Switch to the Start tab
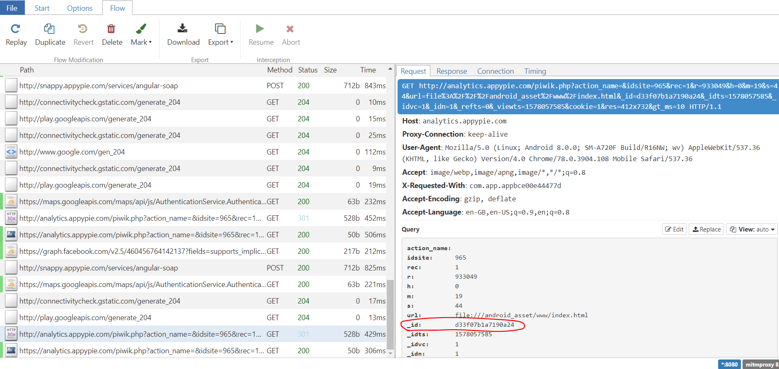779x369 pixels. click(42, 8)
